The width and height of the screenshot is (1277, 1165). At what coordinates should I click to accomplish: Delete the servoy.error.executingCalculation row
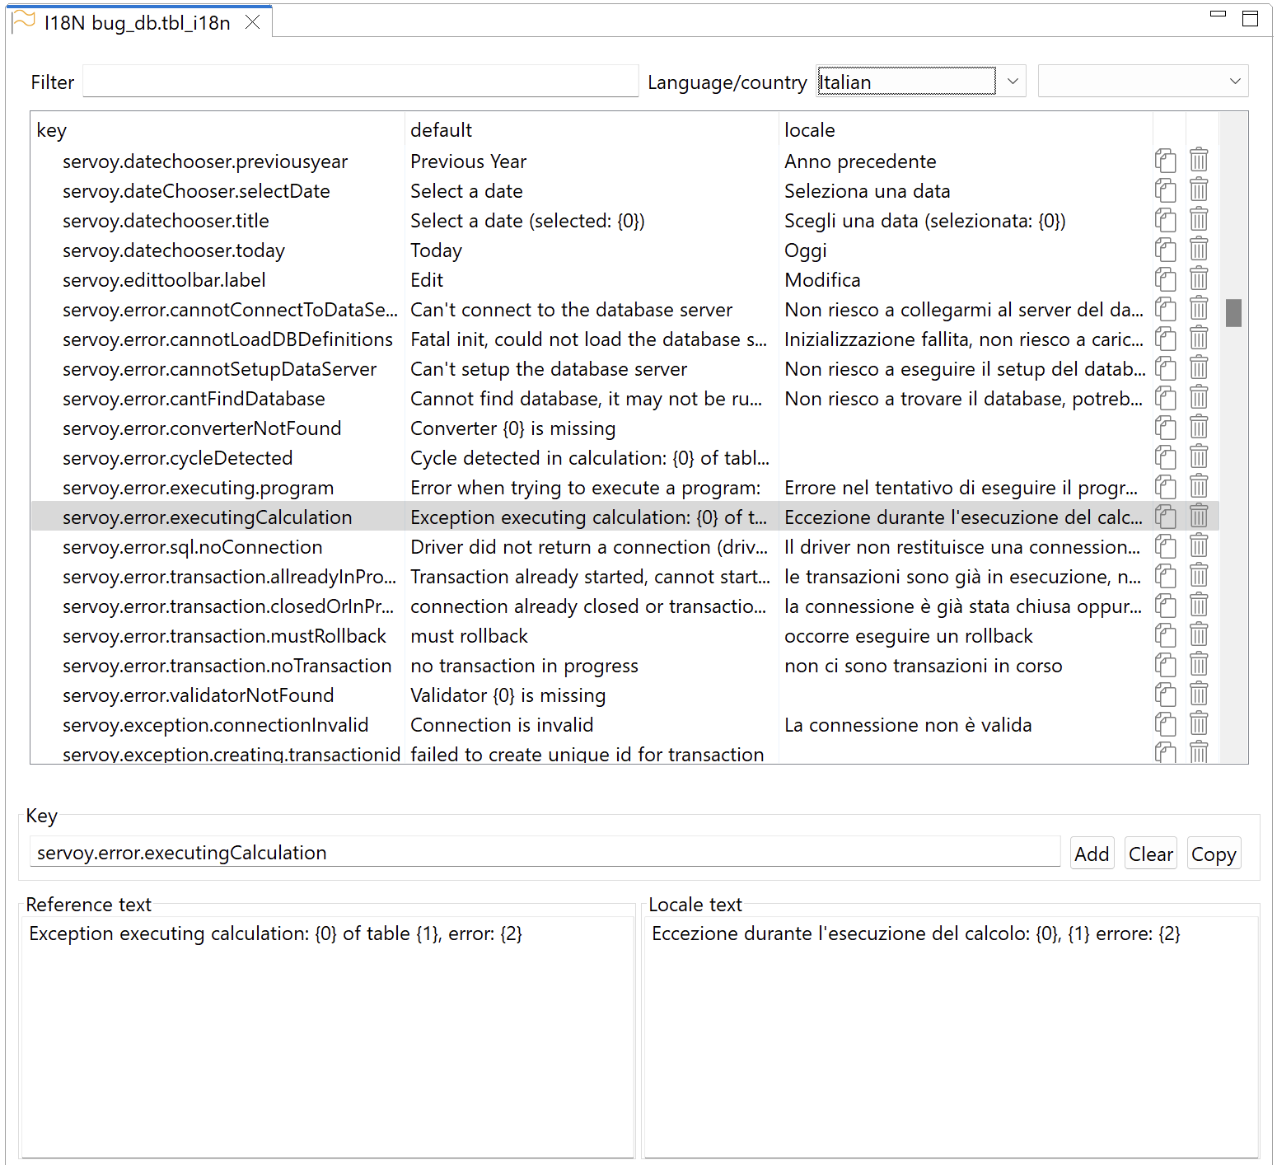(1199, 517)
